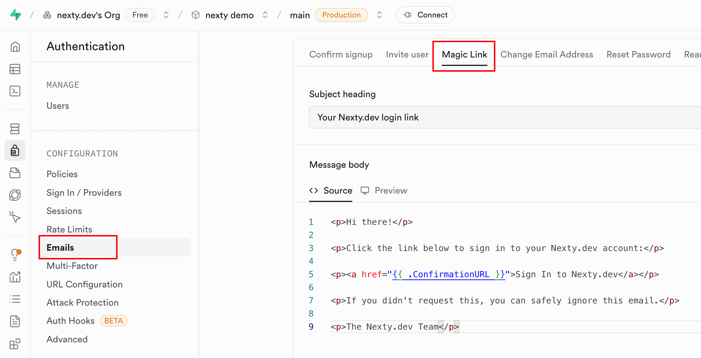This screenshot has width=701, height=358.
Task: Expand the nexty demo project switcher
Action: pos(265,15)
